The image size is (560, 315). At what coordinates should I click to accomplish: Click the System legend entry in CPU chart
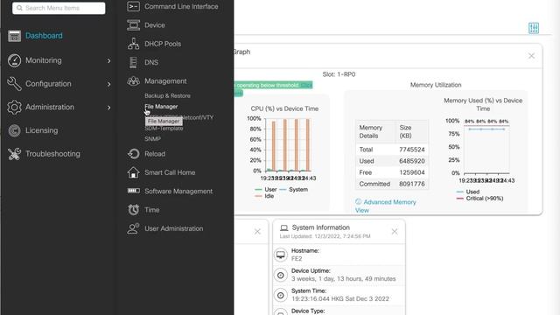294,189
